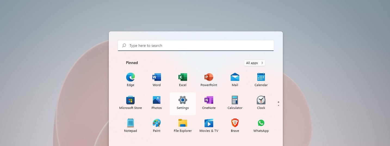Open Excel from the Start menu

click(183, 77)
